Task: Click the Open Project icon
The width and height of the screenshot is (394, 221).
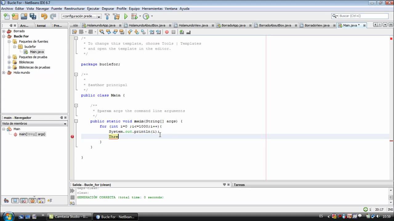Action: click(24, 16)
